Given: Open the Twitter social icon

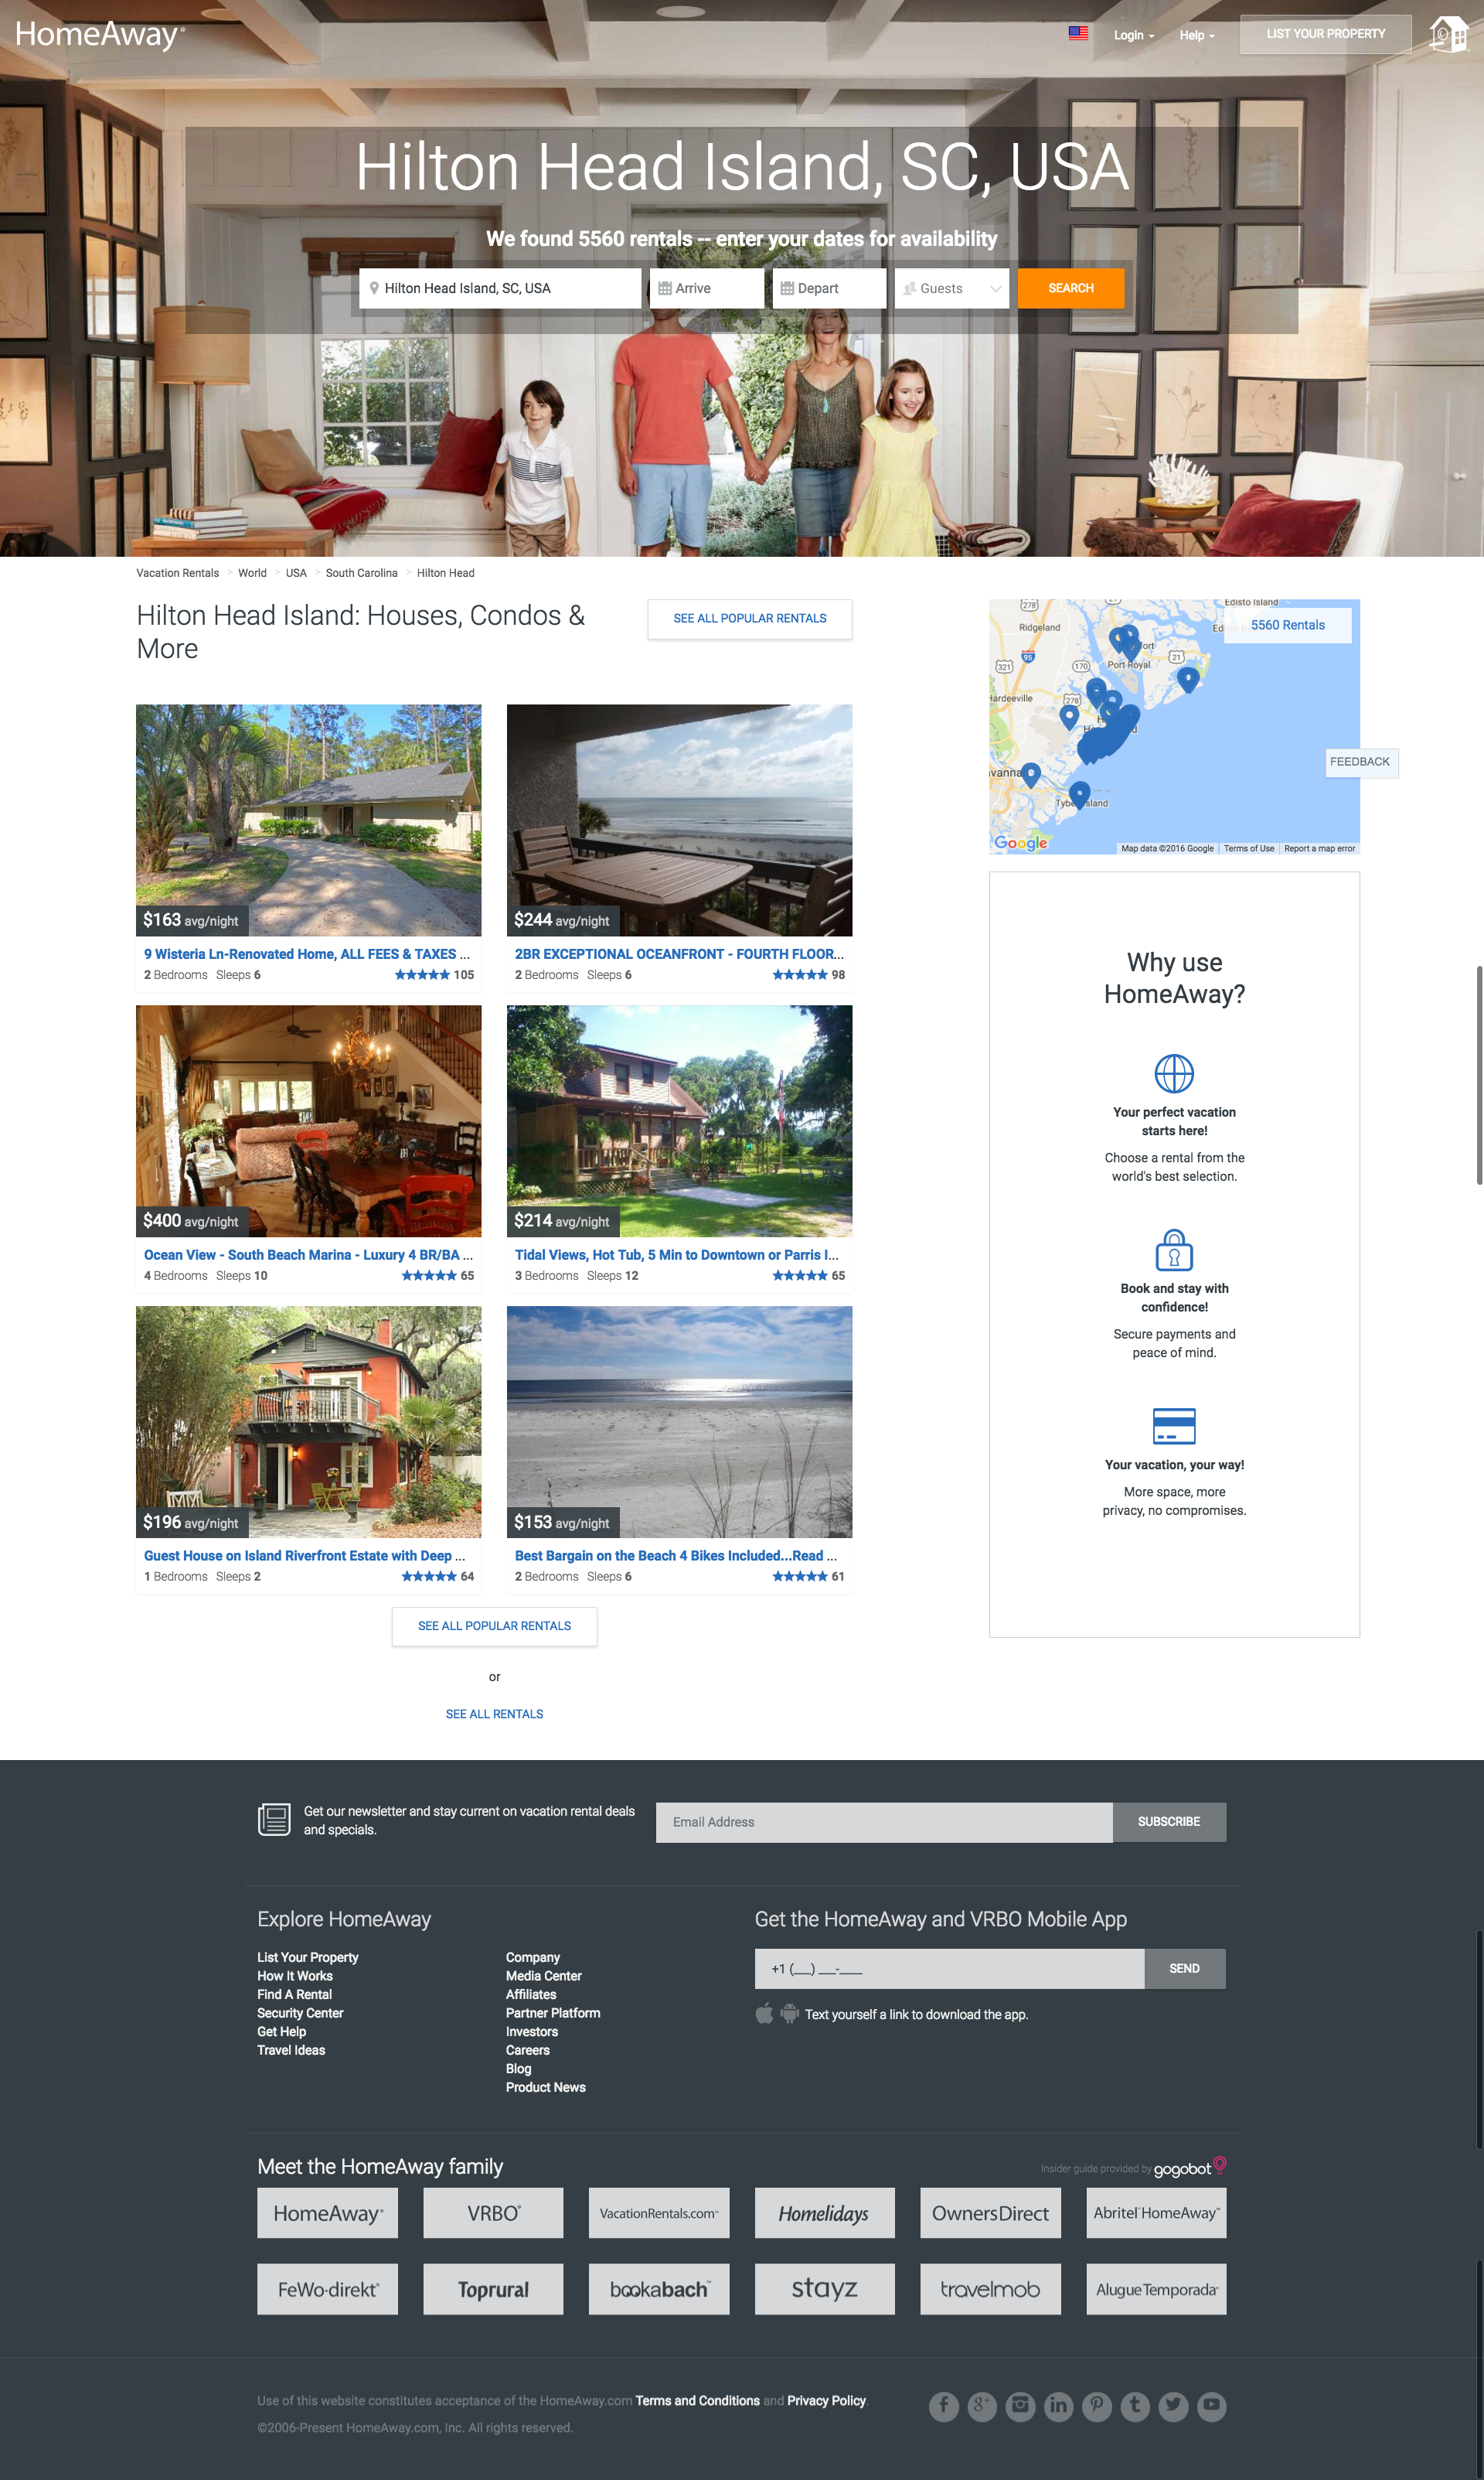Looking at the screenshot, I should click(x=1173, y=2406).
